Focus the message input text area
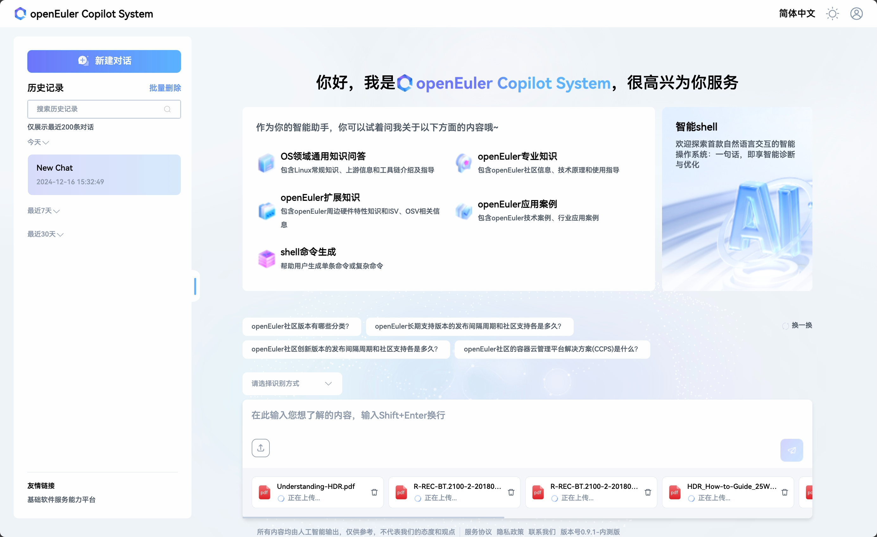Image resolution: width=877 pixels, height=537 pixels. [x=527, y=416]
